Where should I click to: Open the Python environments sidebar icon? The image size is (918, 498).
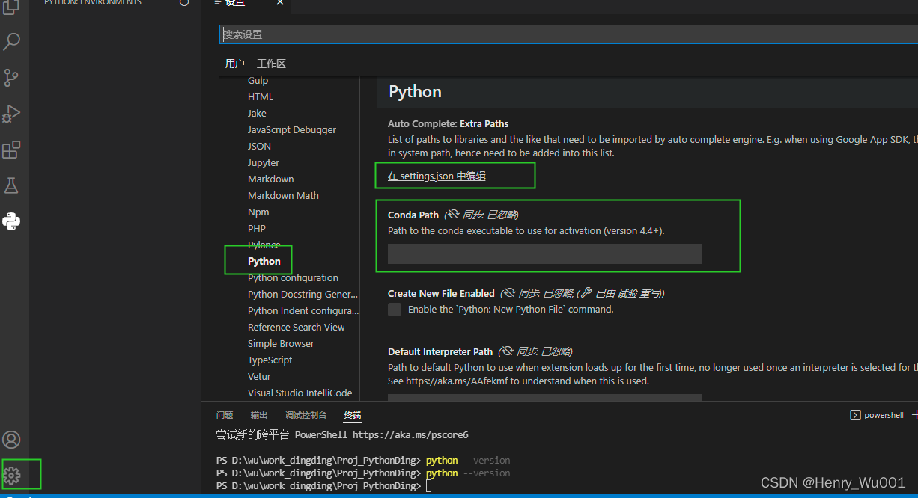coord(11,221)
